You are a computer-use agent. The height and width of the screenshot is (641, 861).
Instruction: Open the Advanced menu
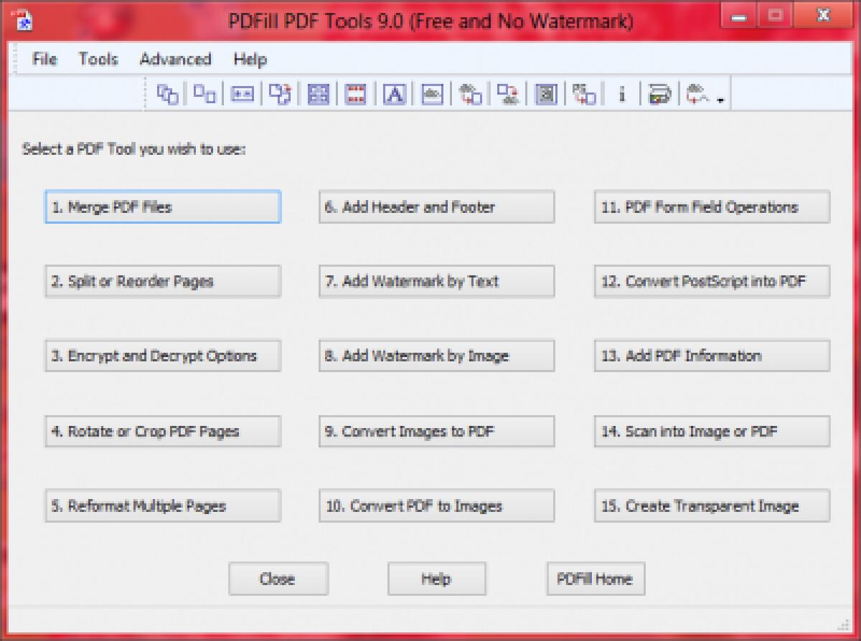tap(175, 60)
